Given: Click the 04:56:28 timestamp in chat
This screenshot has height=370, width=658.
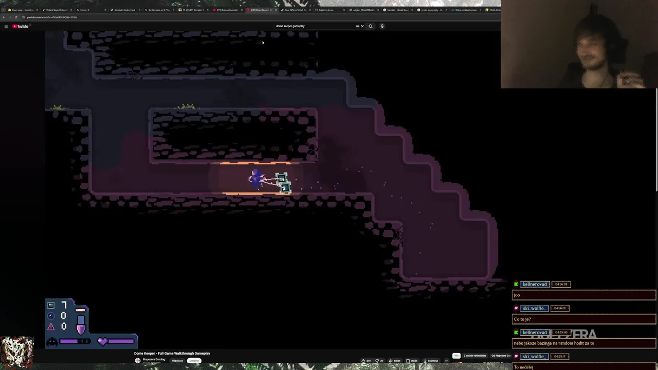Looking at the screenshot, I should (x=561, y=284).
